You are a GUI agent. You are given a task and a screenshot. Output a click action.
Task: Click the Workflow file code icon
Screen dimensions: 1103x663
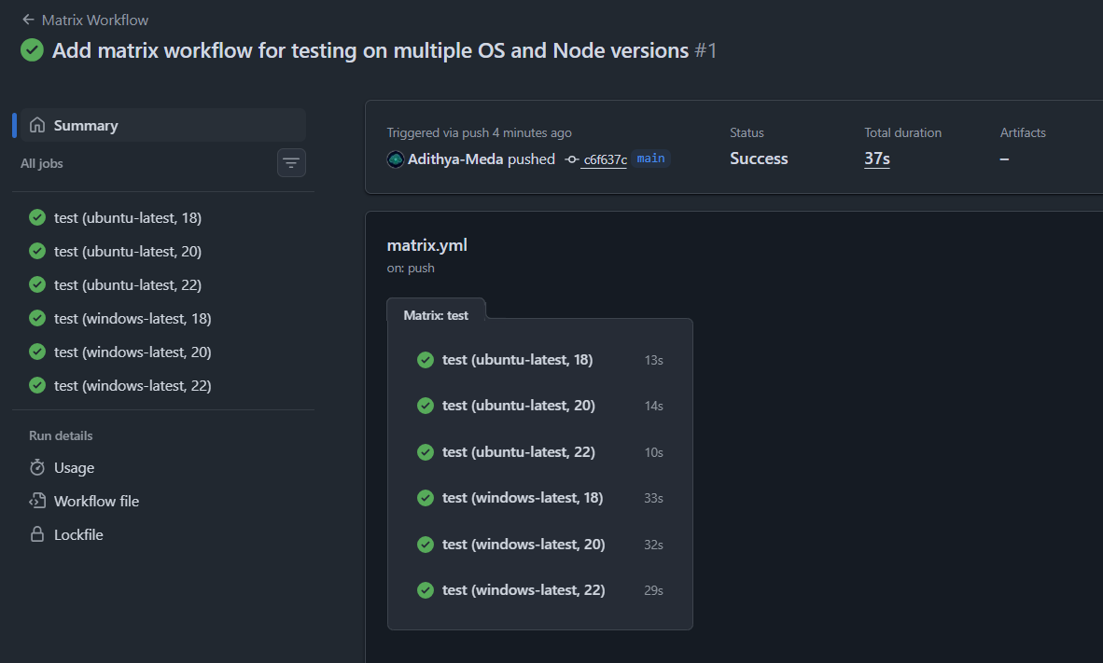pos(37,502)
